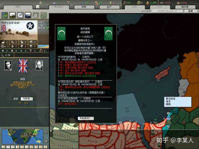This screenshot has height=149, width=199.
Task: Open the 科技 technology tab
Action: [84, 7]
